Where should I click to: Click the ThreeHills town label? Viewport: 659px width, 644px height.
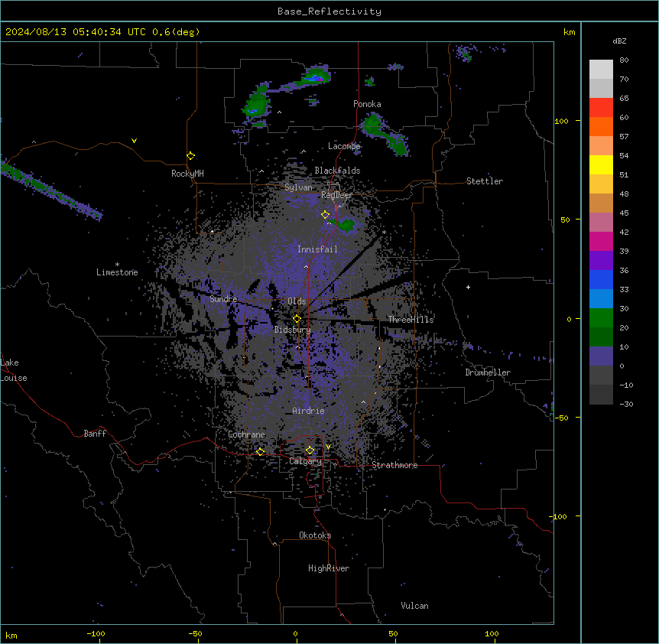[411, 320]
